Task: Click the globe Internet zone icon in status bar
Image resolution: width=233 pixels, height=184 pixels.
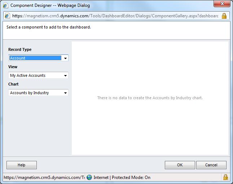Action: [89, 177]
